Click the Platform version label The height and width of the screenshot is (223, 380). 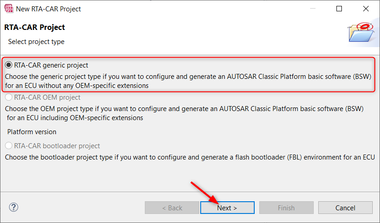(x=32, y=132)
